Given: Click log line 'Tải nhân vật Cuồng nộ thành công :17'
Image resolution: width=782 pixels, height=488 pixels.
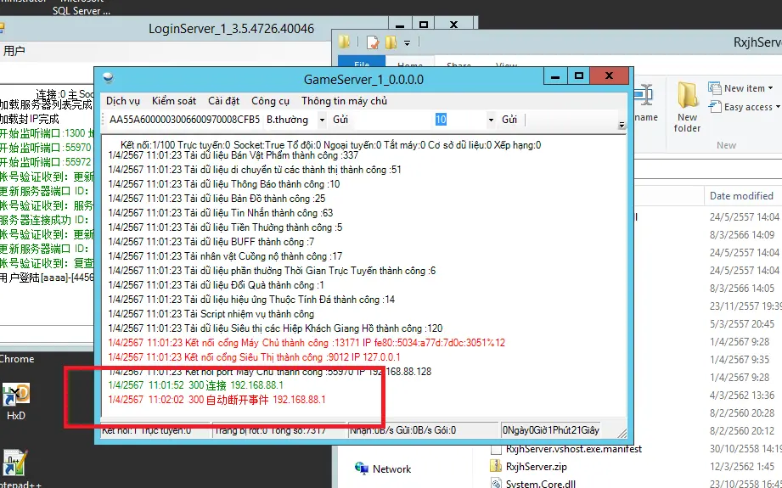Looking at the screenshot, I should click(x=225, y=256).
